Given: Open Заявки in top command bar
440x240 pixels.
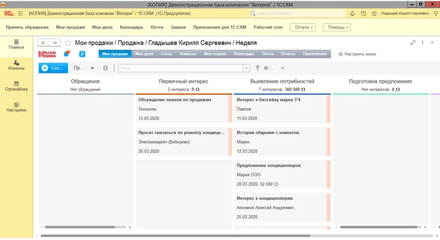Looking at the screenshot, I should (178, 27).
